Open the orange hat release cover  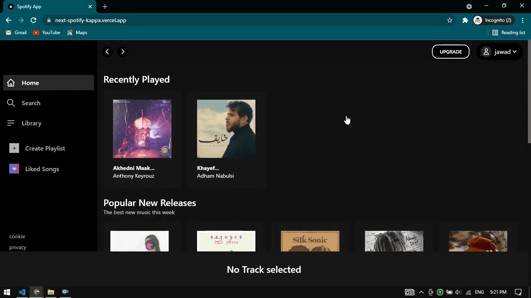tap(478, 241)
